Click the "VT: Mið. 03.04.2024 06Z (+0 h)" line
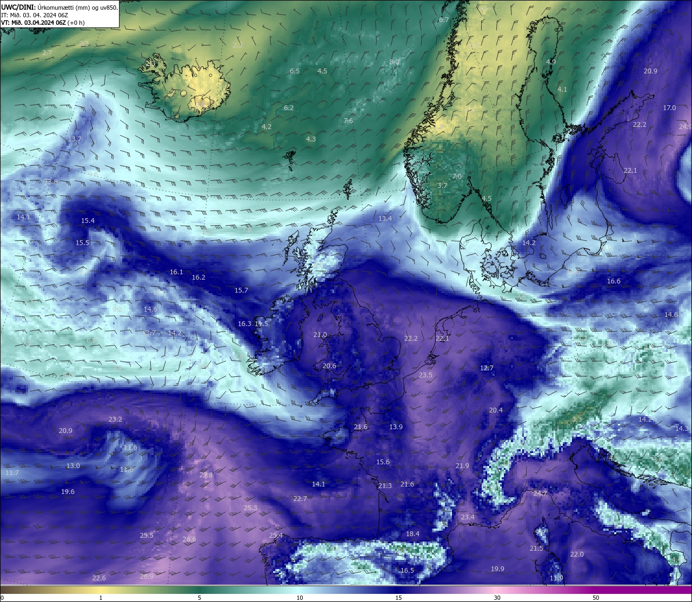Viewport: 692px width, 602px height. click(x=43, y=23)
